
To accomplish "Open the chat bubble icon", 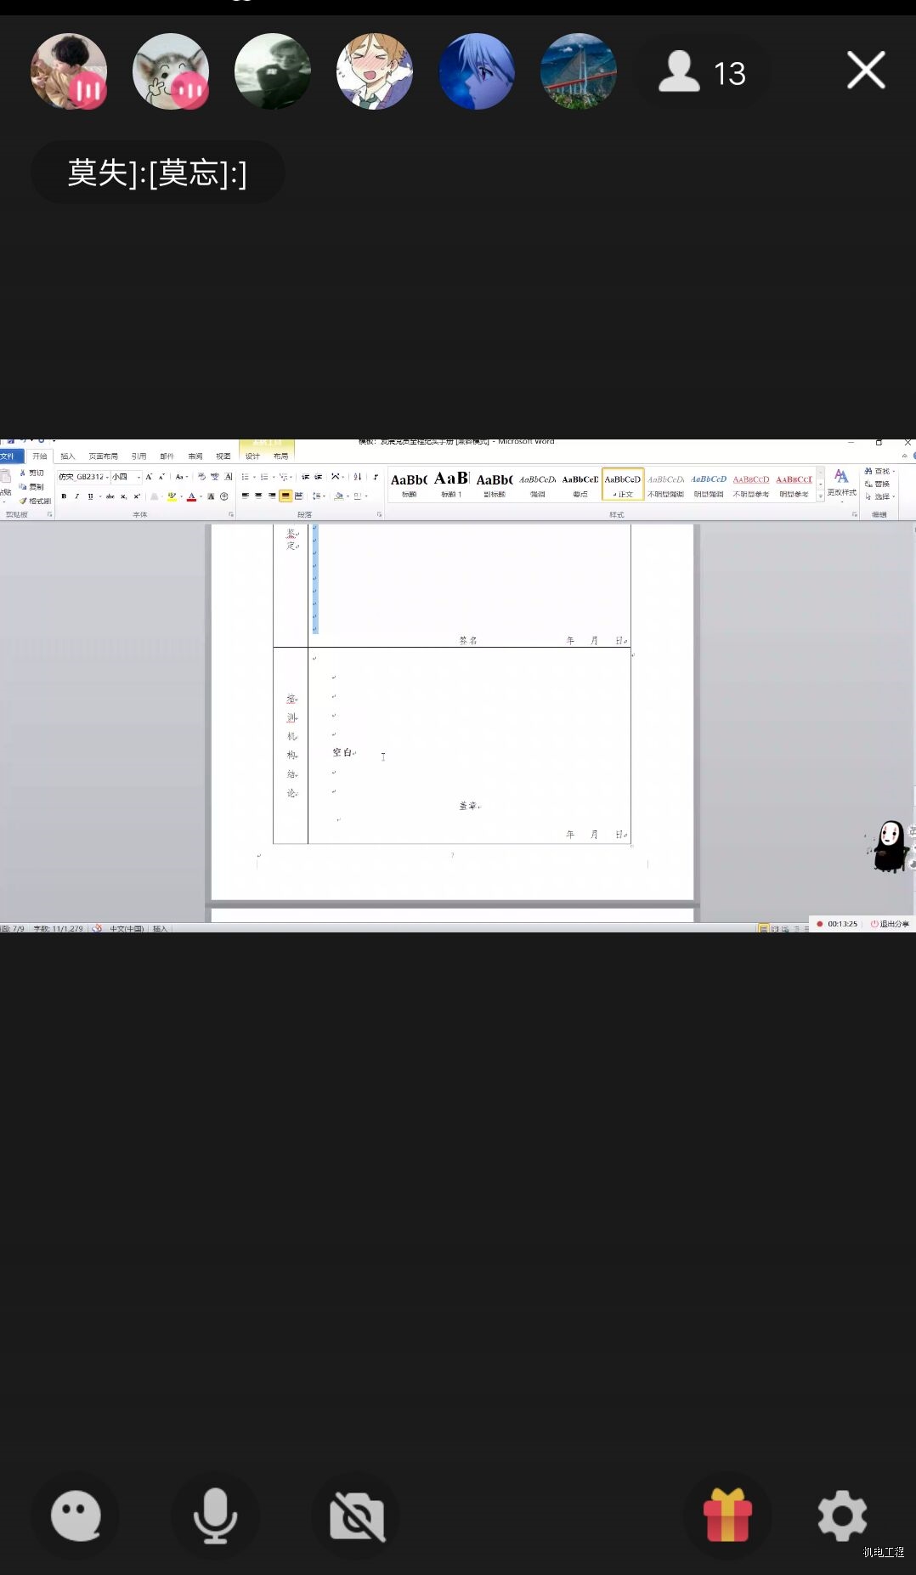I will [76, 1517].
